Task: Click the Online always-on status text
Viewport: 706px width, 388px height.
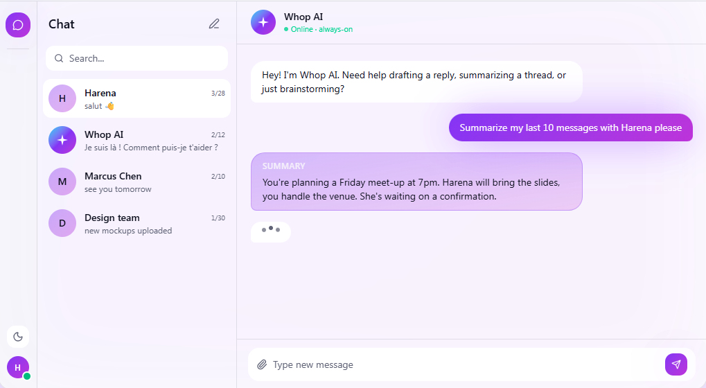Action: click(x=318, y=29)
